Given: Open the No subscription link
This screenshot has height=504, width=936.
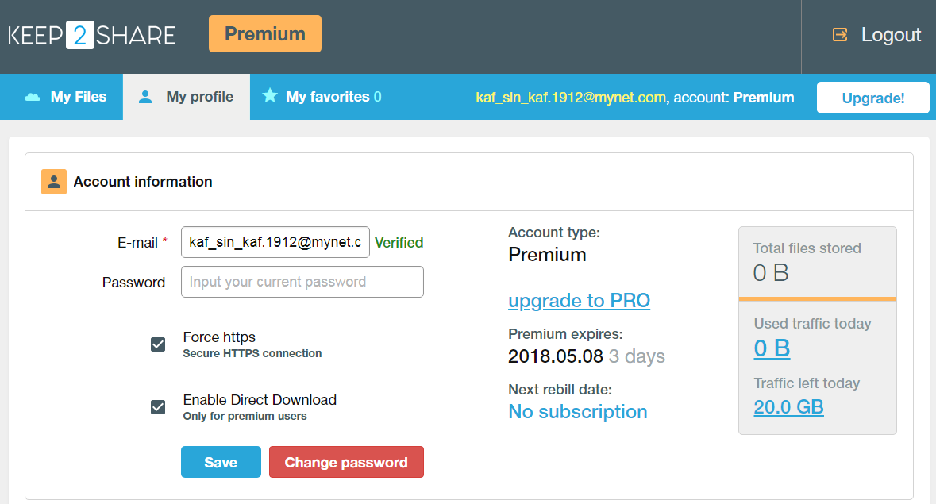Looking at the screenshot, I should 578,412.
